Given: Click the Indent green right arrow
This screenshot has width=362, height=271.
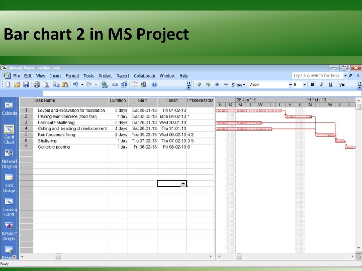Looking at the screenshot, I should coord(208,85).
